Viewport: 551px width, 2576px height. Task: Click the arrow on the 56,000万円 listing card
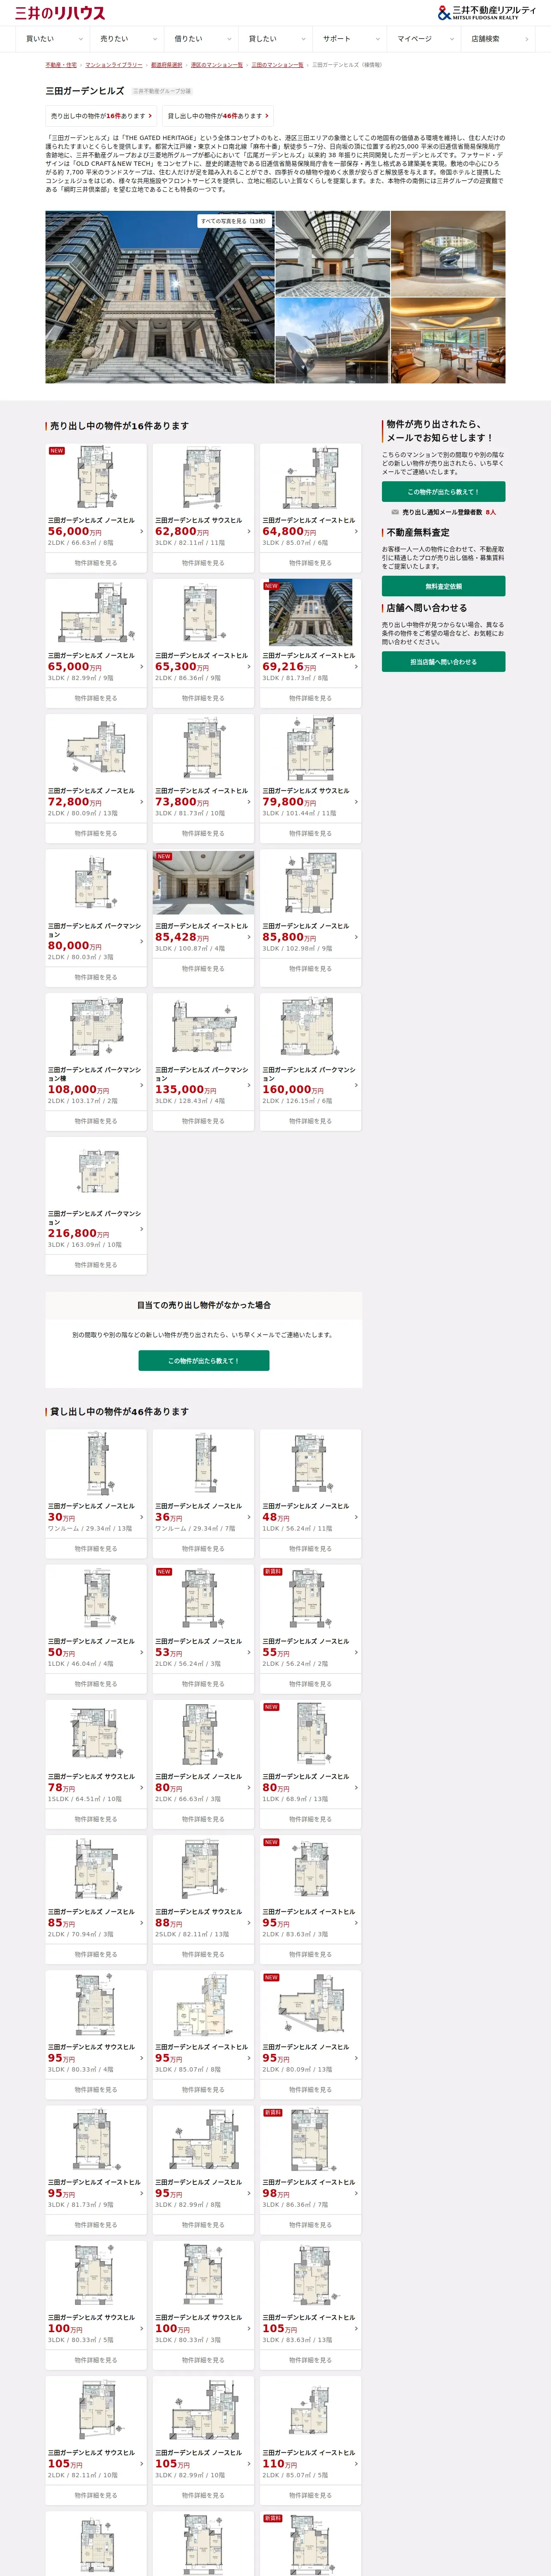click(141, 531)
